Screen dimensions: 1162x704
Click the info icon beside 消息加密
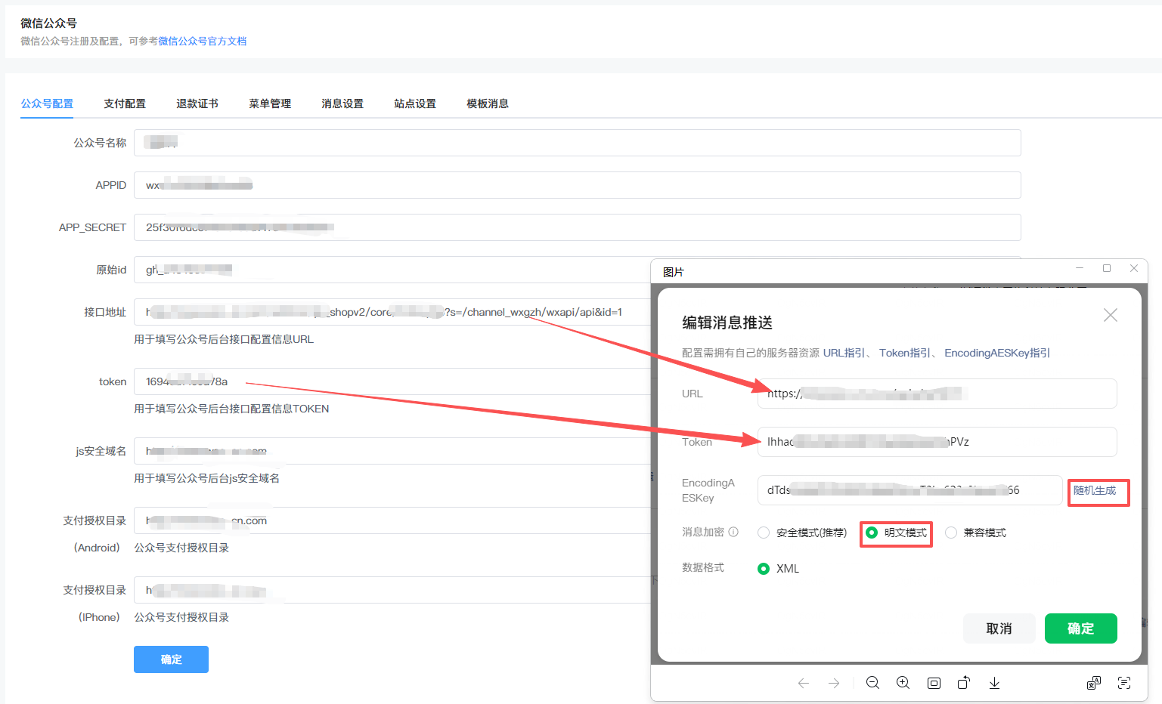[x=733, y=532]
